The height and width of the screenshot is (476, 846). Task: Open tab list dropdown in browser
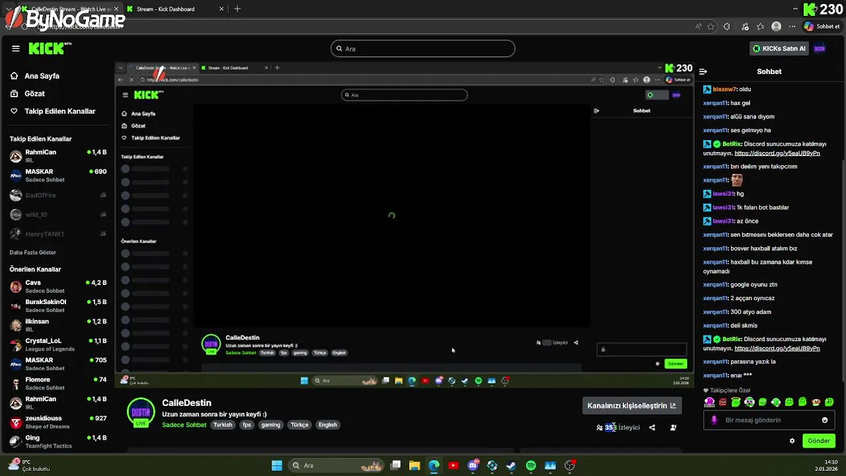[9, 9]
